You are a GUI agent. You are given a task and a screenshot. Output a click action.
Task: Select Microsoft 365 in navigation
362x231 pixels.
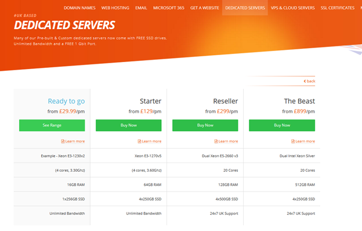tap(169, 8)
